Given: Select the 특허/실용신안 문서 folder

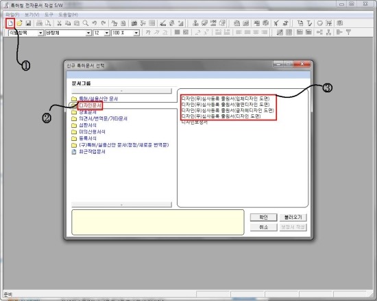Looking at the screenshot, I should (98, 99).
